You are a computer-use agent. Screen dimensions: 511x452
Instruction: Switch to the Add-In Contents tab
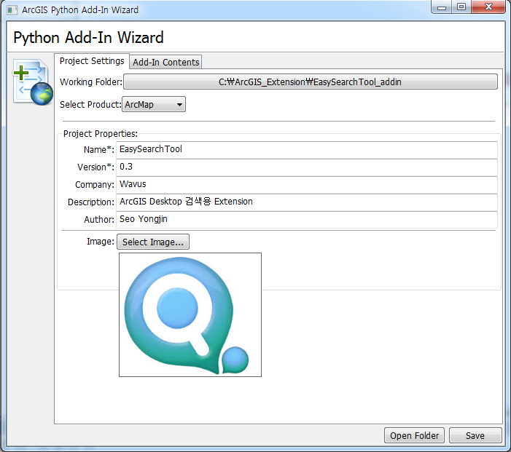[x=166, y=62]
